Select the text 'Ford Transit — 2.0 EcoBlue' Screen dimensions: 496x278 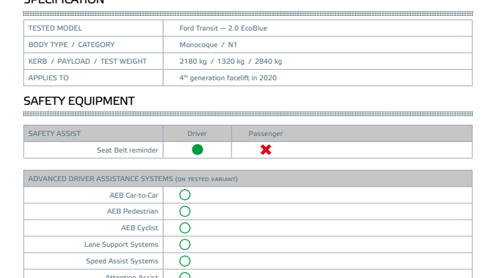pos(223,28)
